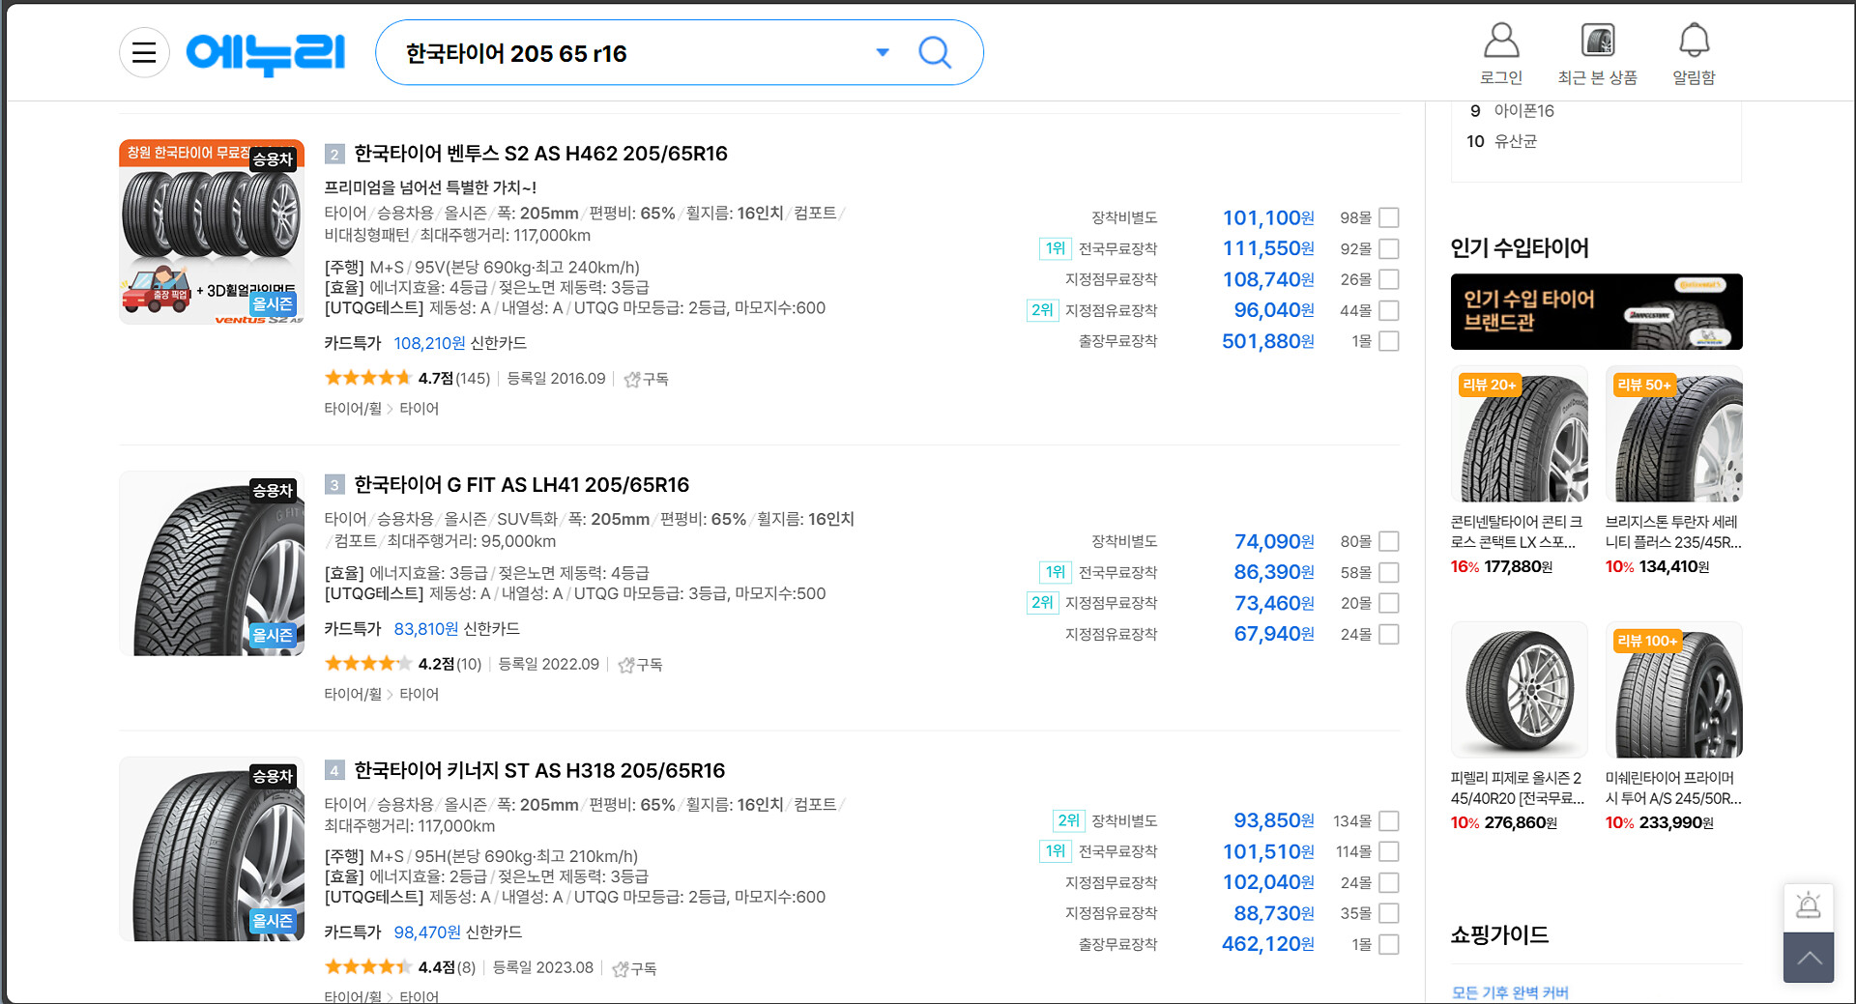Expand the search suggestions dropdown arrow

(882, 52)
